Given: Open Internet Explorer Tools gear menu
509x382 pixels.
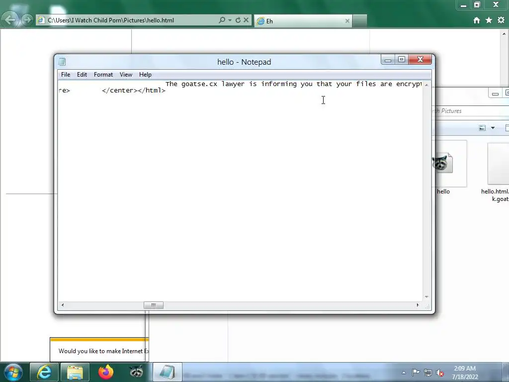Looking at the screenshot, I should pyautogui.click(x=501, y=20).
